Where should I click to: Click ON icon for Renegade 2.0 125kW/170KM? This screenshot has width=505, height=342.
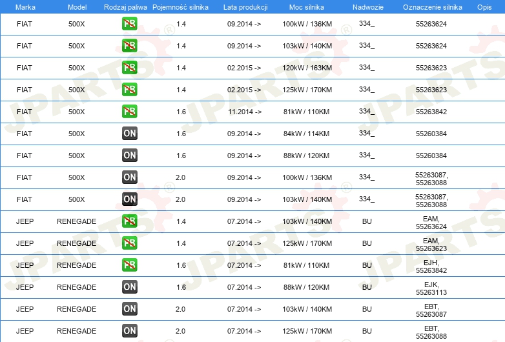point(129,330)
